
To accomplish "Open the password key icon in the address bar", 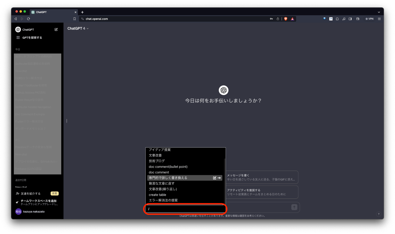I will (x=271, y=19).
